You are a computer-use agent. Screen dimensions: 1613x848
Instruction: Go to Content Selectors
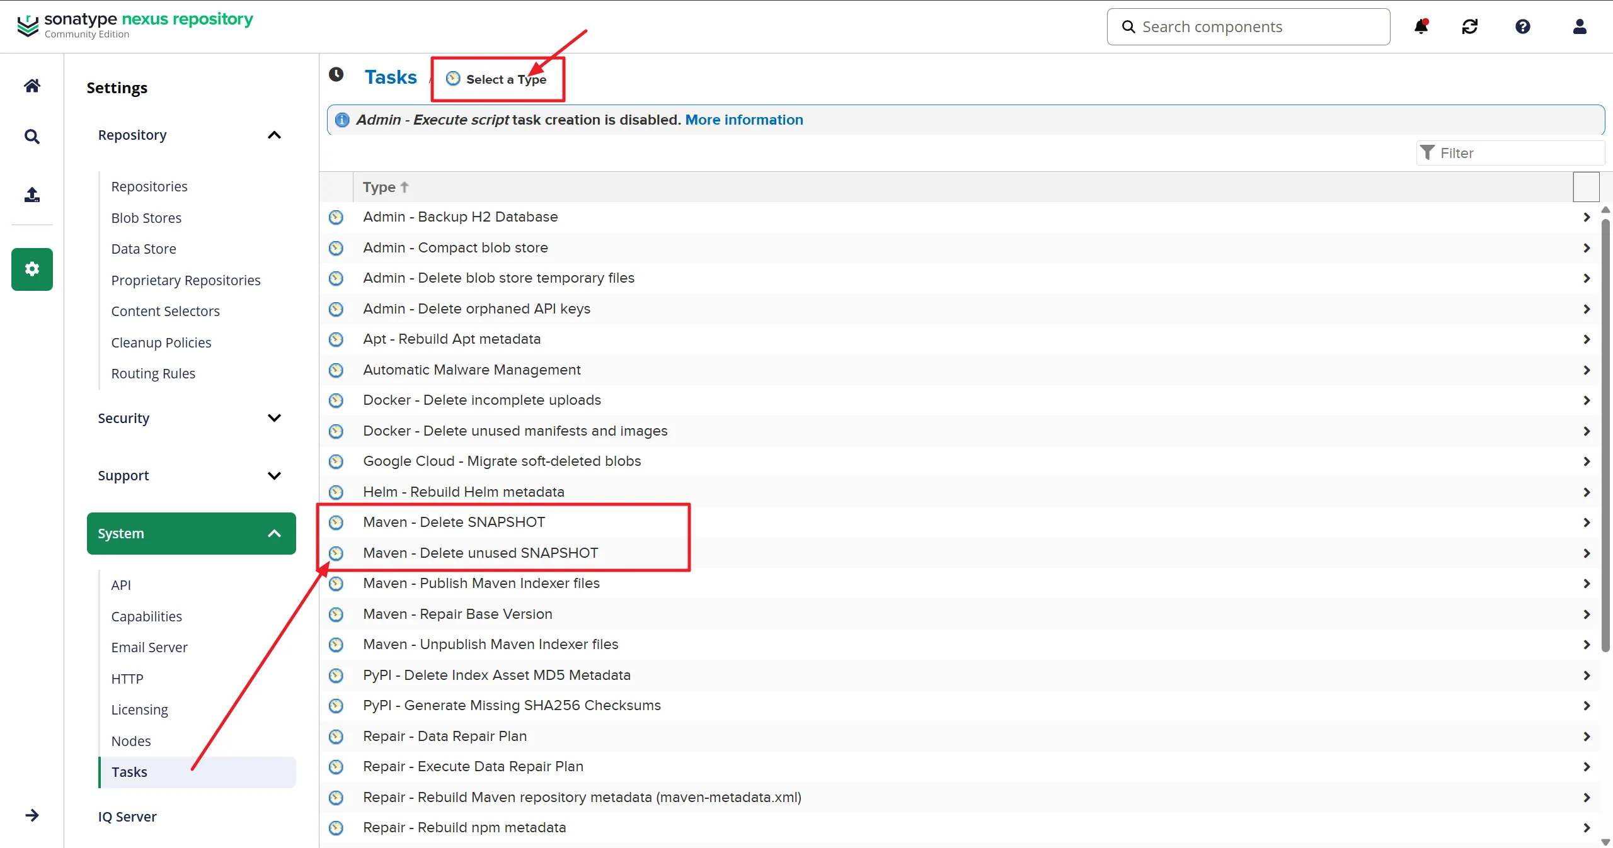(x=166, y=311)
